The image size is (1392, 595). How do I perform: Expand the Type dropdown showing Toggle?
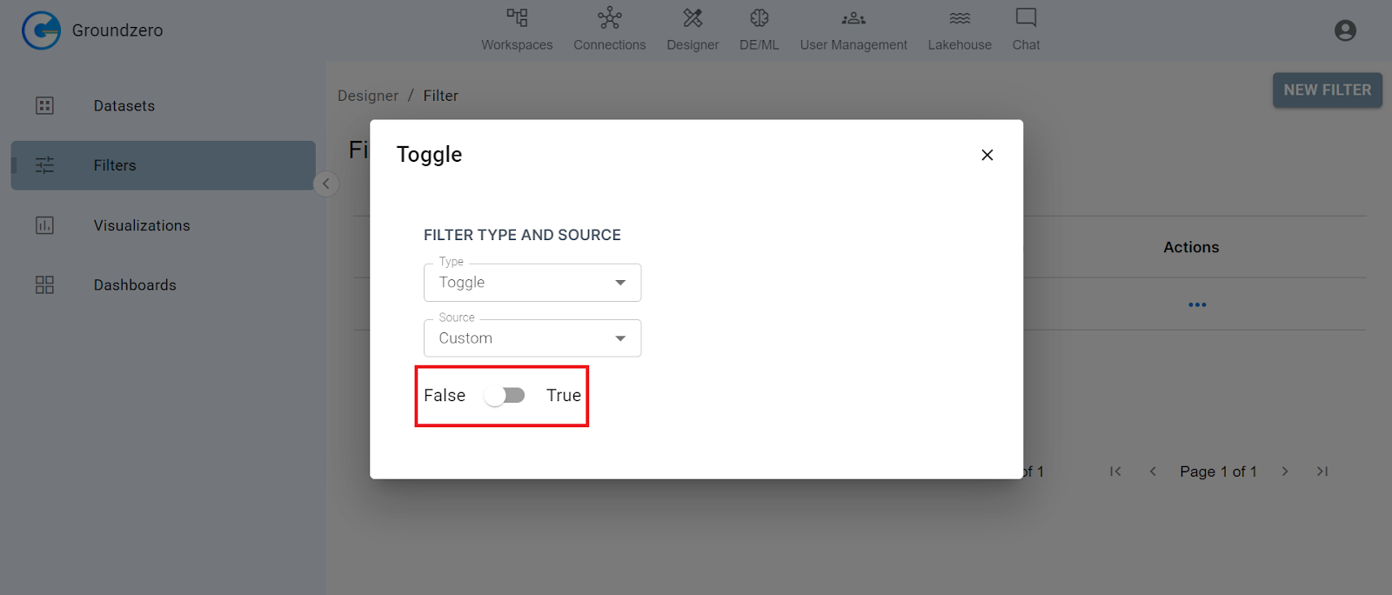click(x=532, y=283)
